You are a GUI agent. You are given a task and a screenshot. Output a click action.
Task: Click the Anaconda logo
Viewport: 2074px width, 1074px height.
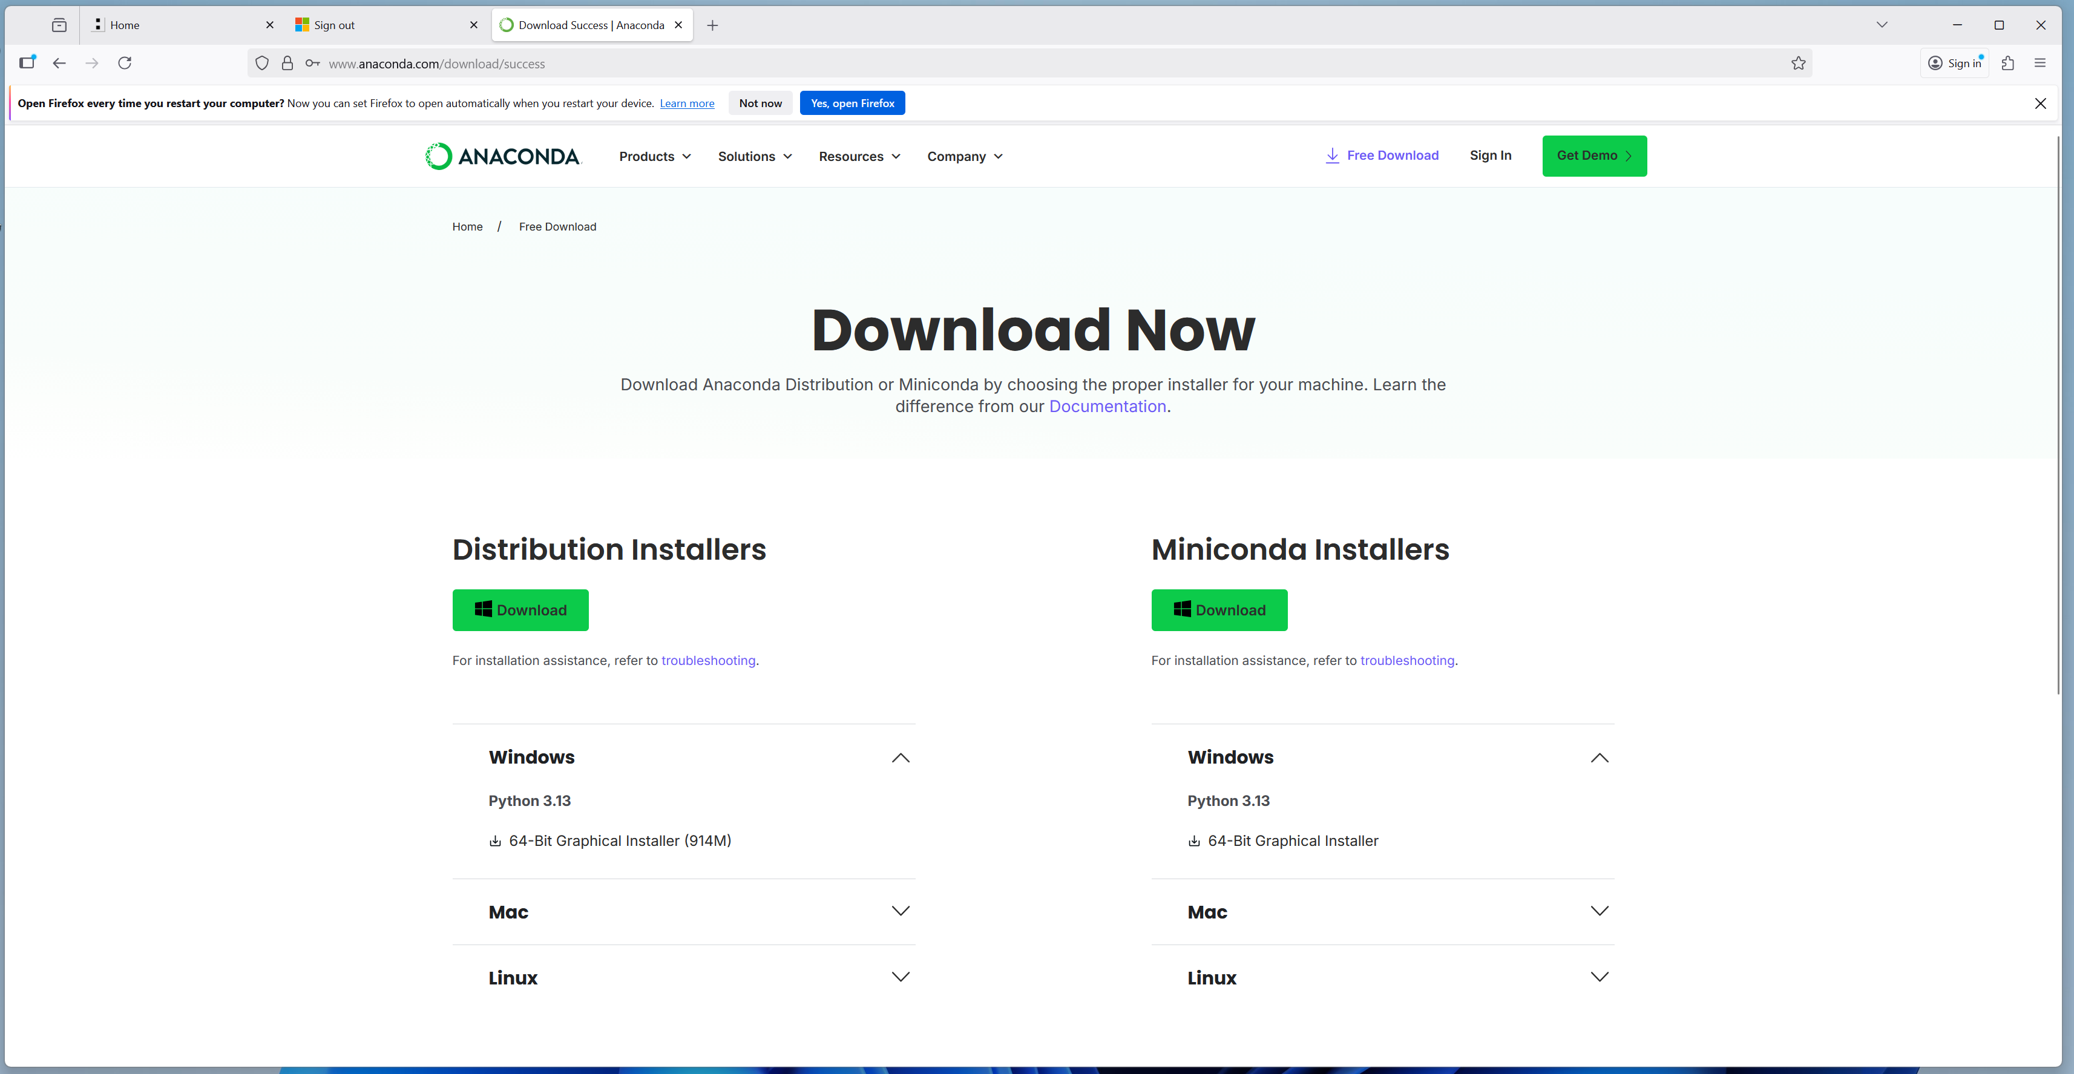click(502, 156)
